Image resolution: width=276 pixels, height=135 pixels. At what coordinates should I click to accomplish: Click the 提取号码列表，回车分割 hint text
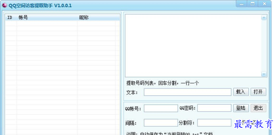pos(163,83)
